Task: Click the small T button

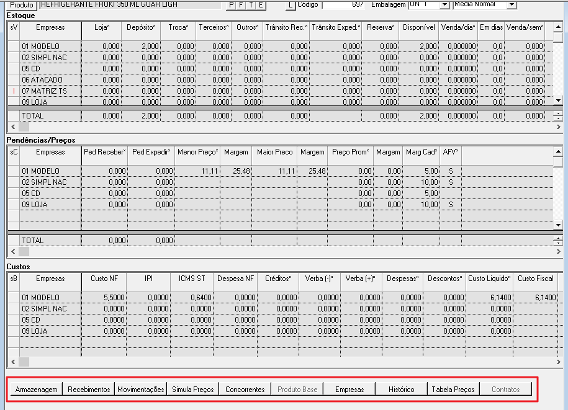Action: (251, 5)
